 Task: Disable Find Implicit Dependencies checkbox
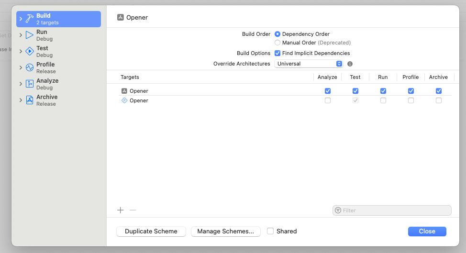click(277, 53)
